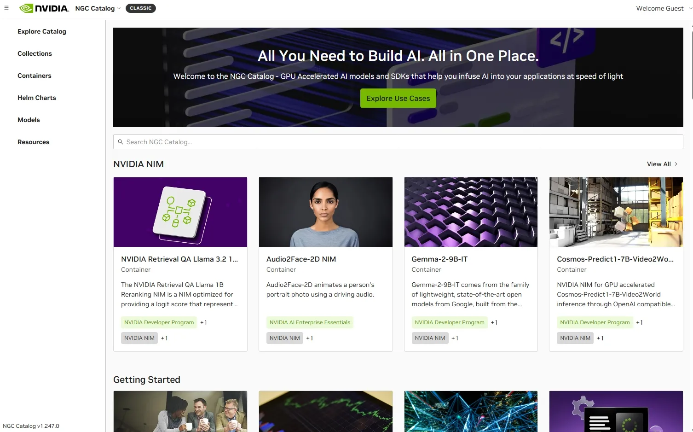Click NVIDIA Developer Program tag on Gemma card
Screen dimensions: 693x432
click(x=450, y=322)
